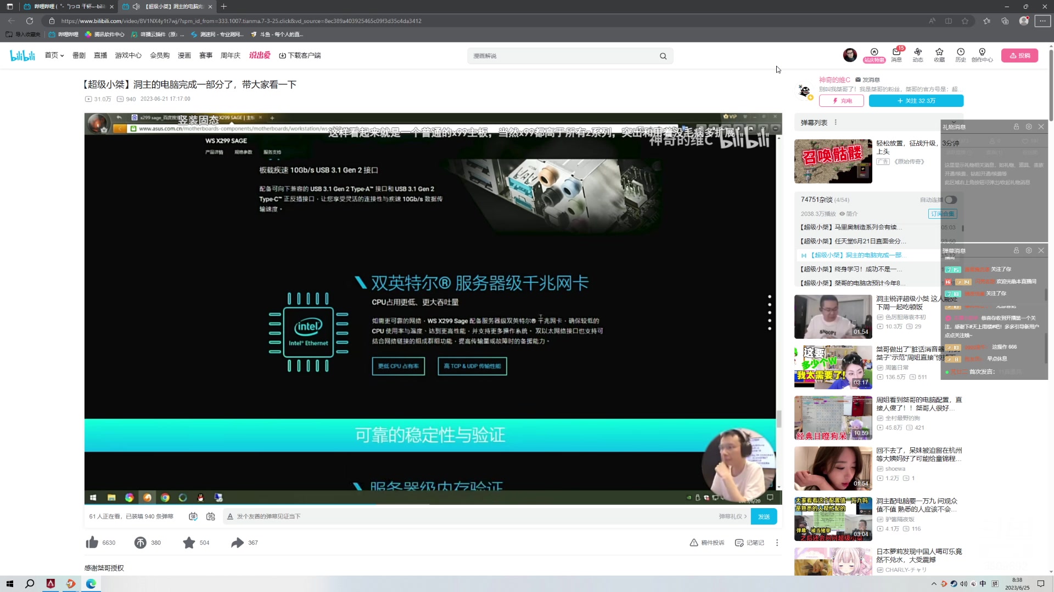Click the coin icon to support the video

[x=141, y=542]
